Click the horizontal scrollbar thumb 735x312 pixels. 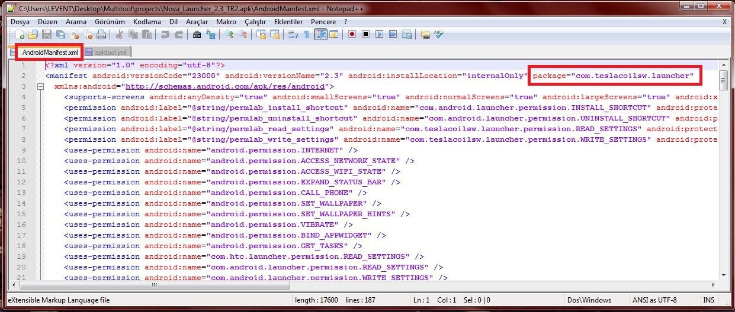(x=156, y=285)
